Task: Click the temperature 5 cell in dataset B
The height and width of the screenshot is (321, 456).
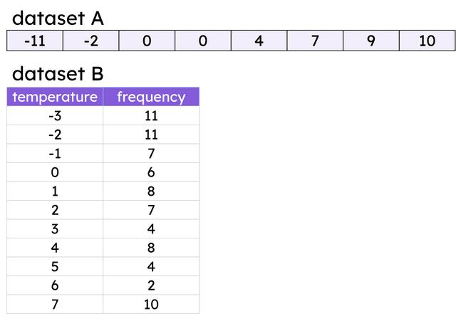Action: pyautogui.click(x=55, y=267)
